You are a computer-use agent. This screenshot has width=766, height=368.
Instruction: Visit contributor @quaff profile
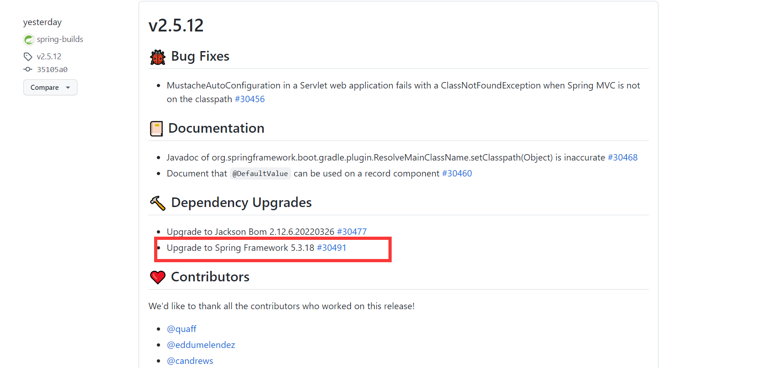[x=181, y=329]
